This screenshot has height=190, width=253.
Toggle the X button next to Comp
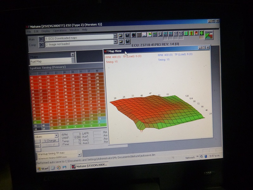40,45
